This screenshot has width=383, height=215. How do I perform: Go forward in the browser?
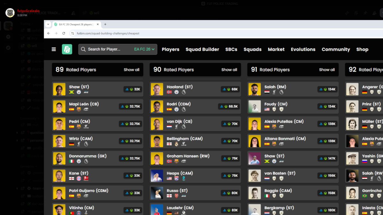56,33
